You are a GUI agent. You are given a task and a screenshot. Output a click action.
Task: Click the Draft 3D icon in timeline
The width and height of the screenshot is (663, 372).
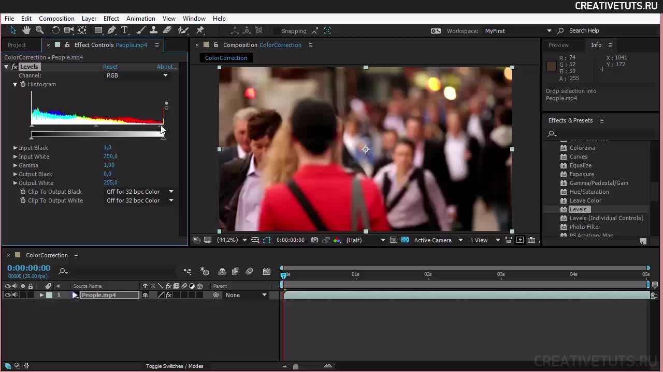coord(205,271)
